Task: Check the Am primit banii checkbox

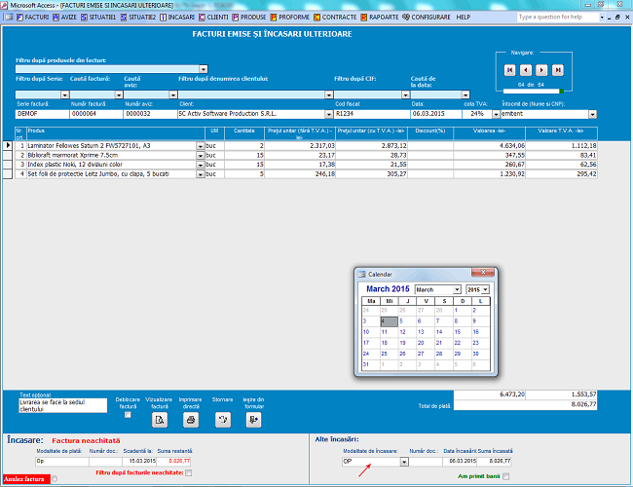Action: point(505,475)
